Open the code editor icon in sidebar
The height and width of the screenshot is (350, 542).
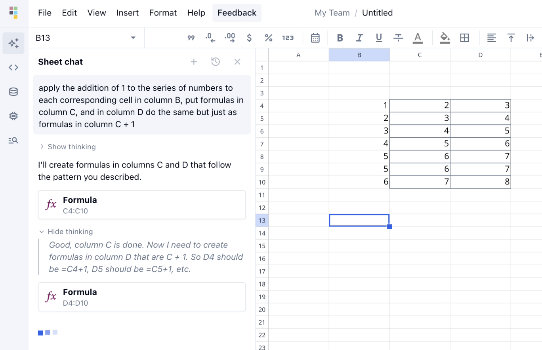13,67
